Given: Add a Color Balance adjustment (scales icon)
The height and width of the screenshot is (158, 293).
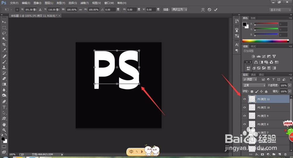Looking at the screenshot, I should coord(256,62).
